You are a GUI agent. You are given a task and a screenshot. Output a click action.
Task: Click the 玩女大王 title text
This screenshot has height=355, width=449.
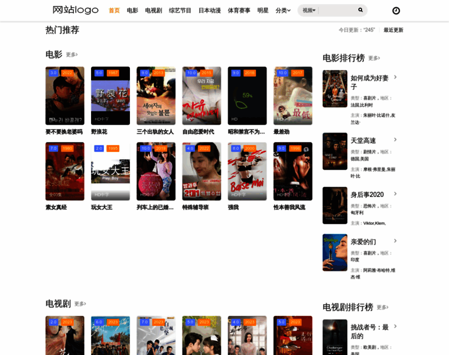(102, 207)
